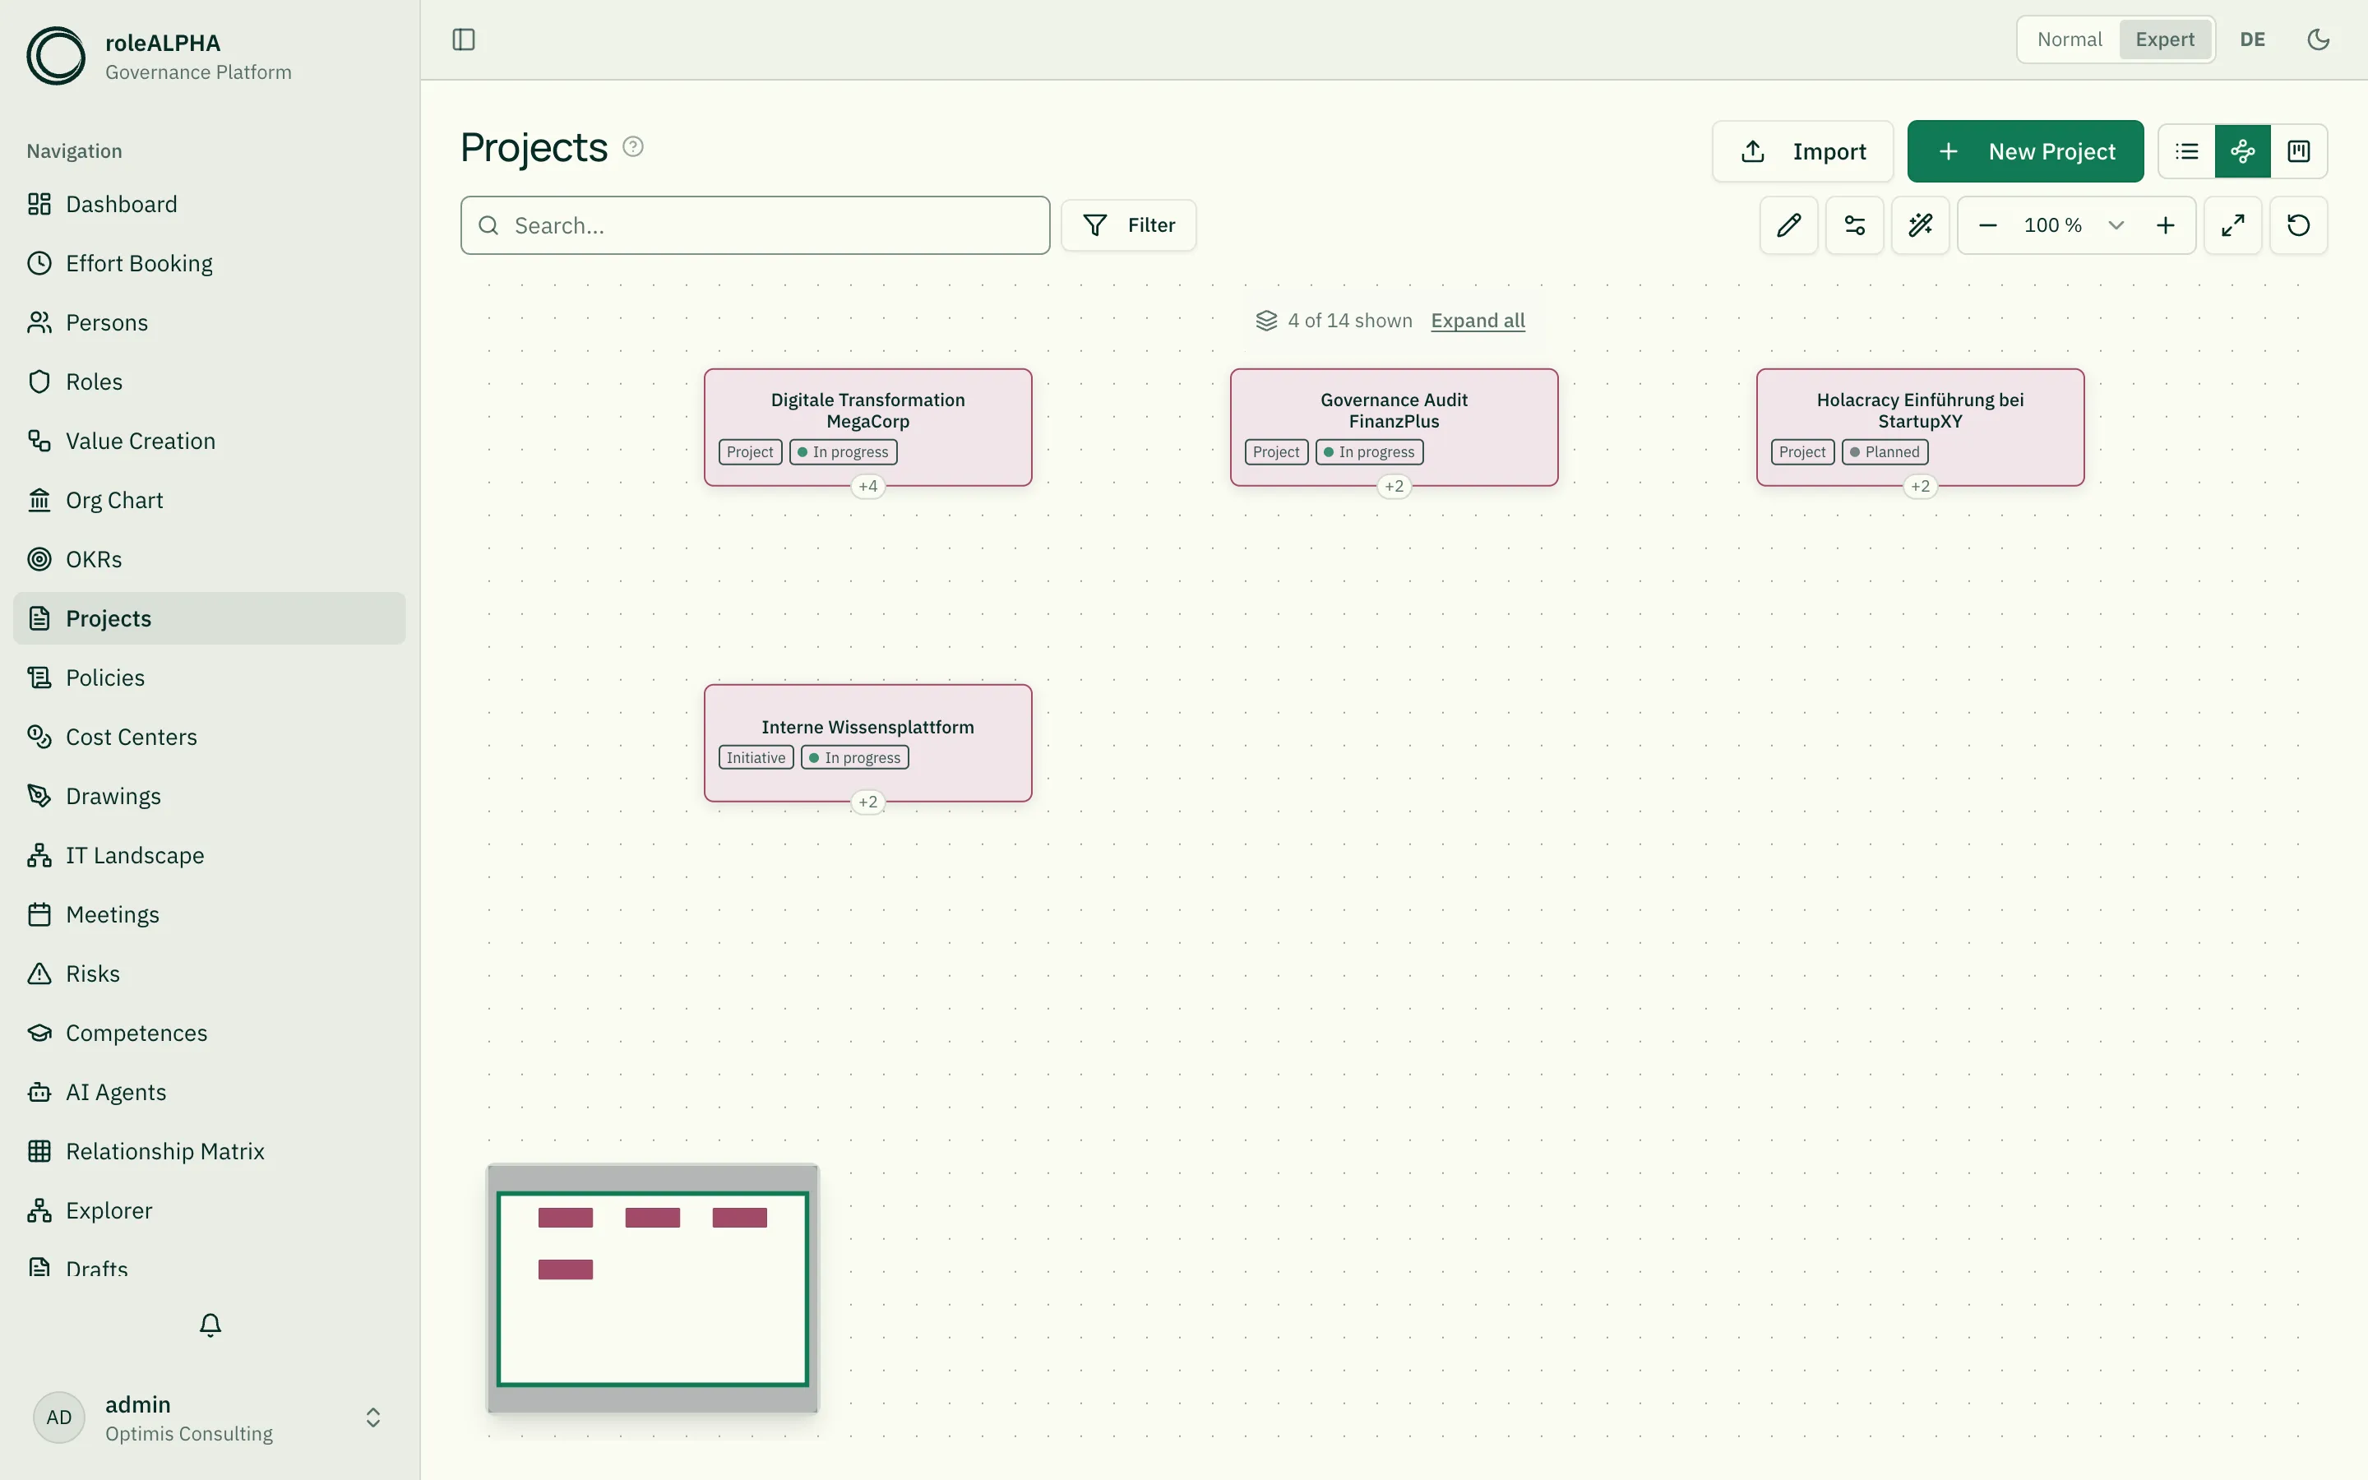Open Dashboard in navigation
2368x1480 pixels.
(210, 204)
